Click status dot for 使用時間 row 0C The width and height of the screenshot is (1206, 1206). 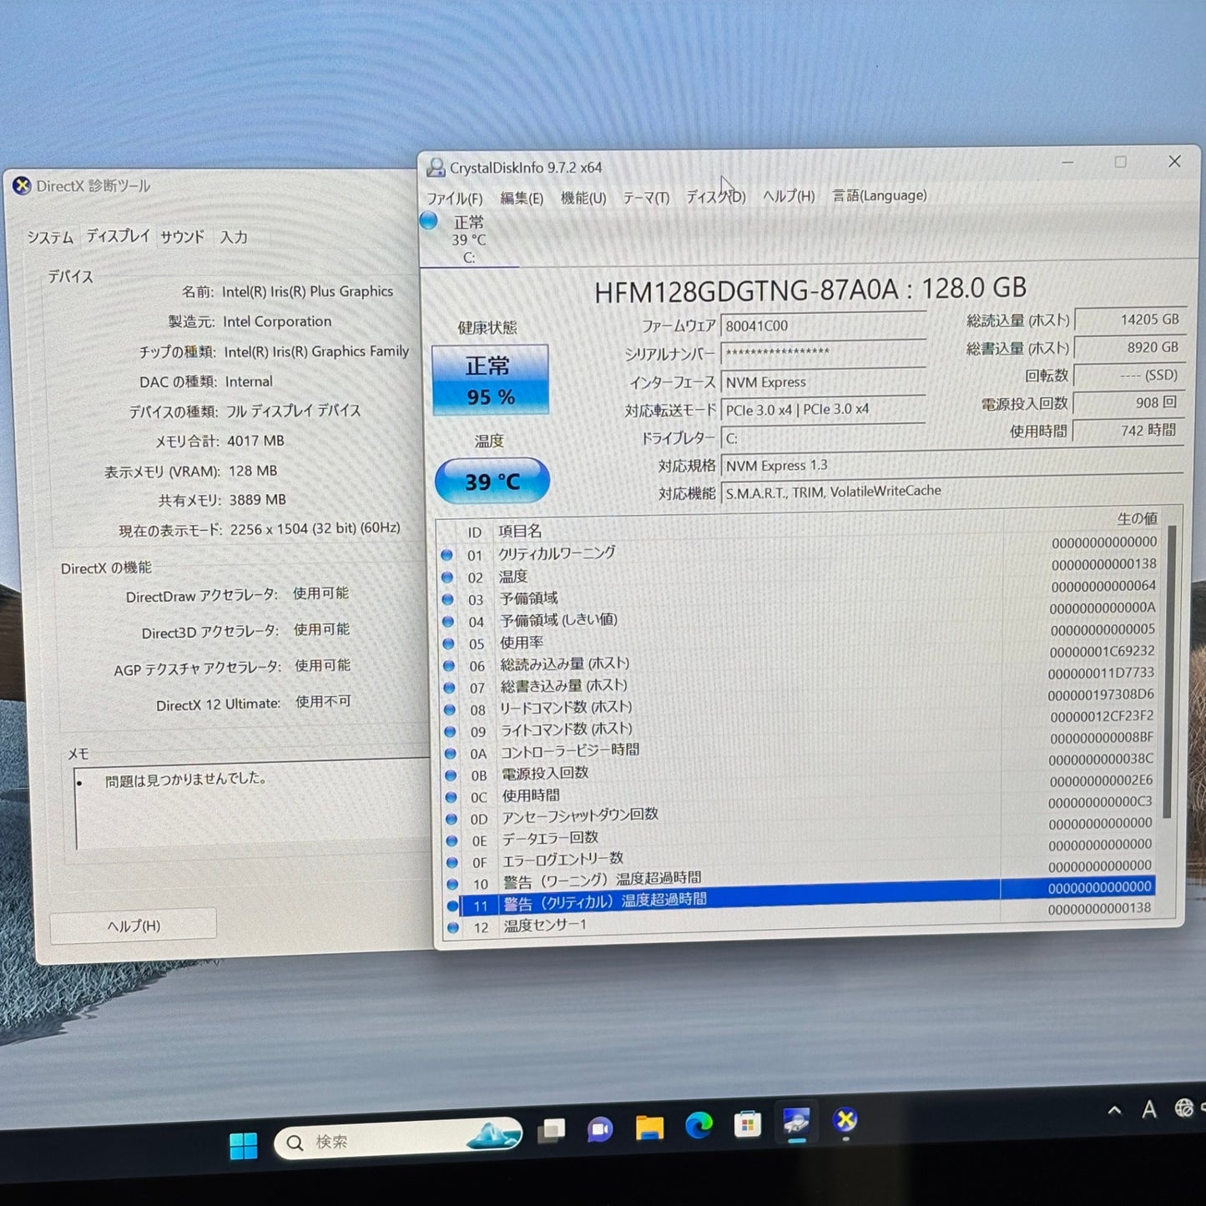coord(452,797)
